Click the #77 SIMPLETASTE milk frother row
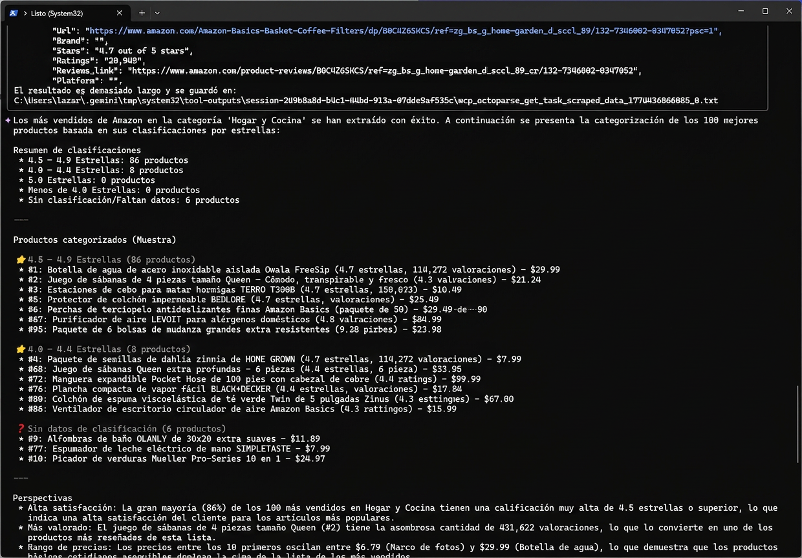Image resolution: width=802 pixels, height=558 pixels. [x=174, y=449]
